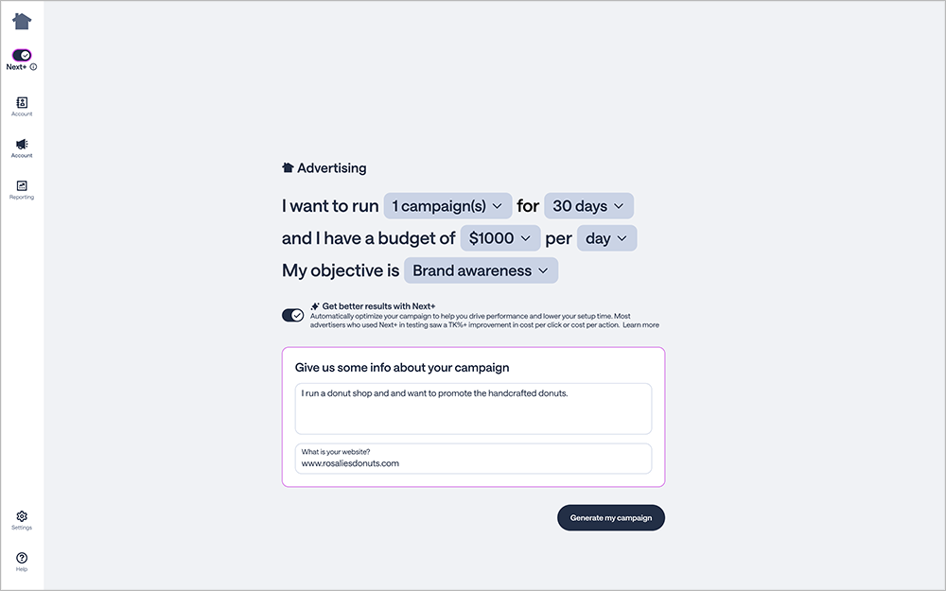Open the 1 campaign(s) dropdown
946x591 pixels.
pyautogui.click(x=447, y=206)
